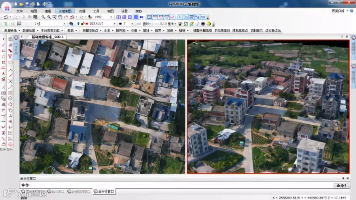Image resolution: width=356 pixels, height=200 pixels.
Task: Click the quick-access save icon in title bar
Action: (x=27, y=4)
